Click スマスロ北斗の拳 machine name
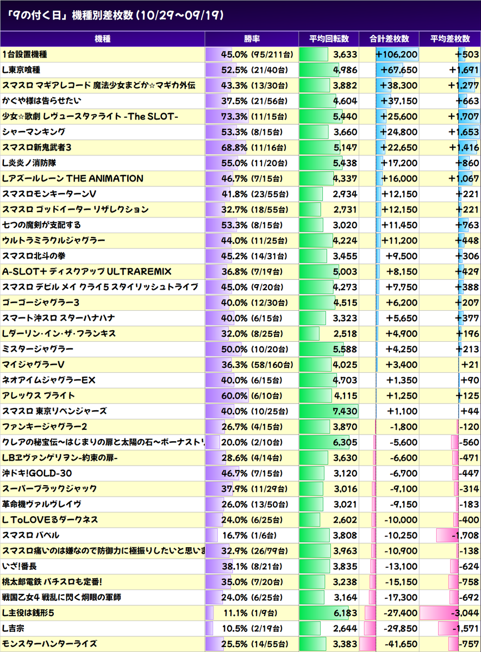 point(34,256)
